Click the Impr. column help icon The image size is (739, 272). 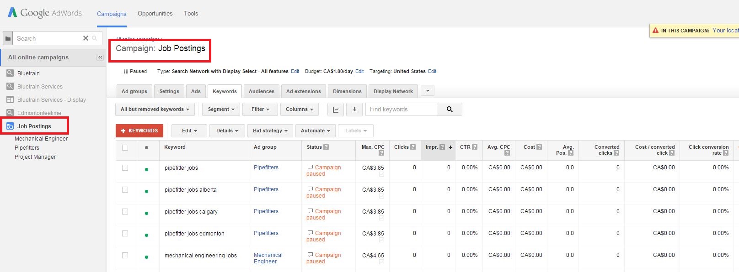(x=442, y=147)
